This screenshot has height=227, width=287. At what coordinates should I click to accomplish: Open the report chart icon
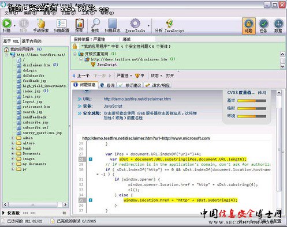tap(79, 24)
